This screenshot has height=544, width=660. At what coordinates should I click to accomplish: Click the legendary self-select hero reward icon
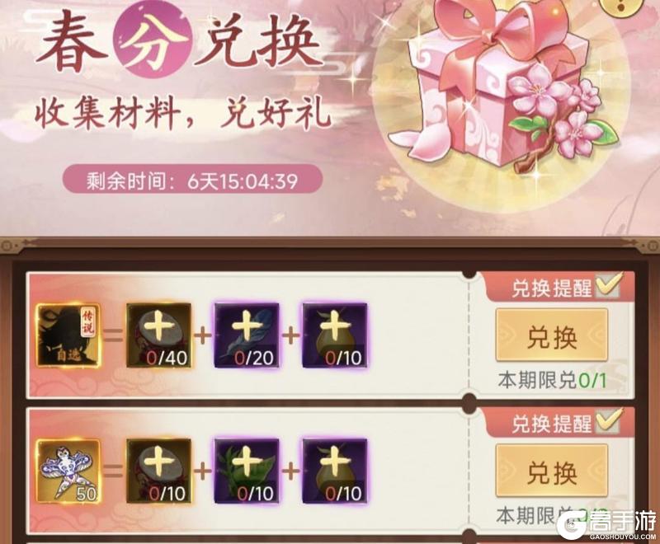click(x=68, y=335)
